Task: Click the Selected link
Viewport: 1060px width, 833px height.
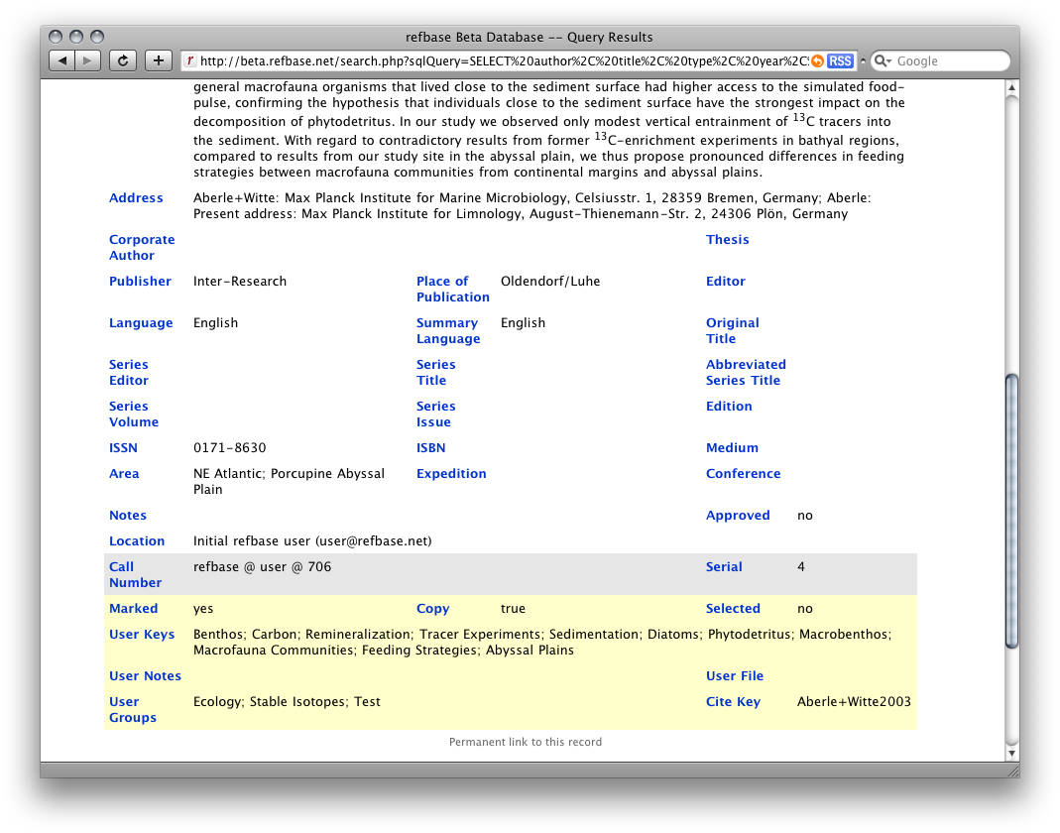Action: point(733,609)
